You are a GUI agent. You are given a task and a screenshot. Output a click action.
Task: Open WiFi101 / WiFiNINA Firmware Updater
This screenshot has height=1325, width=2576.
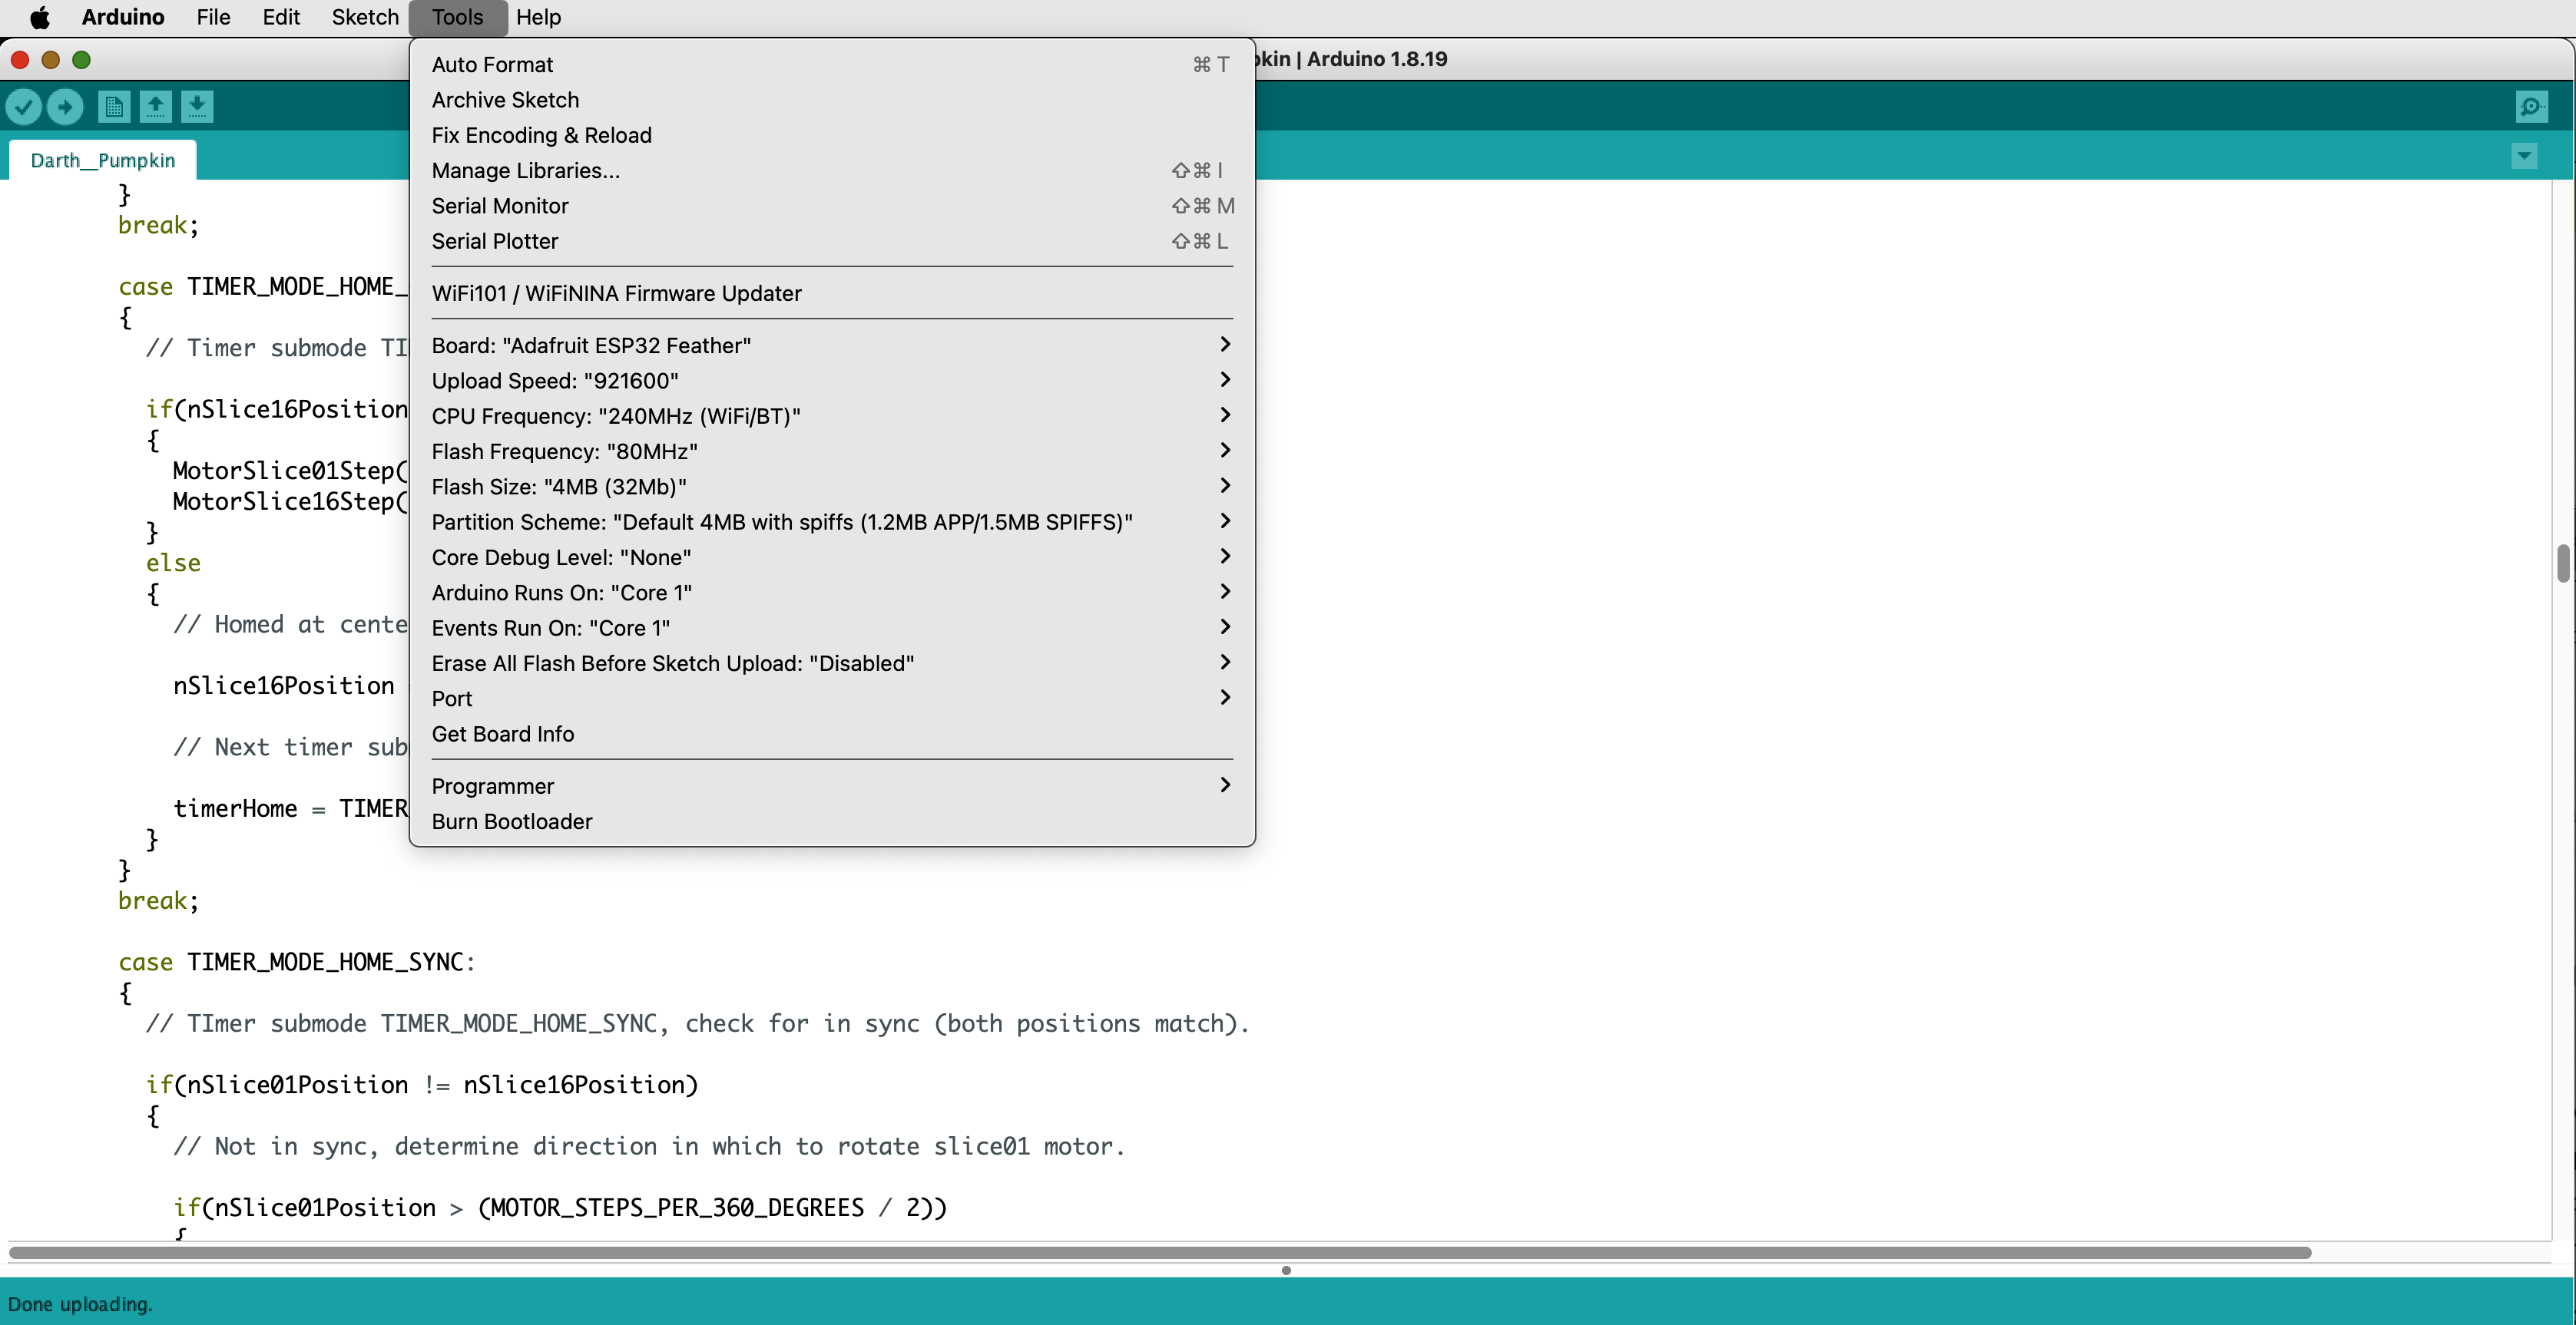coord(832,292)
